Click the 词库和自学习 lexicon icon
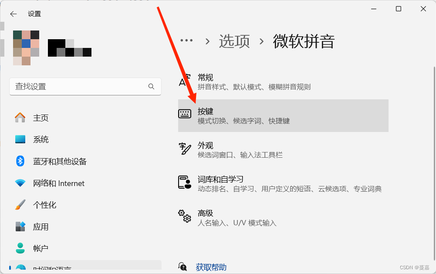This screenshot has height=274, width=436. (185, 183)
